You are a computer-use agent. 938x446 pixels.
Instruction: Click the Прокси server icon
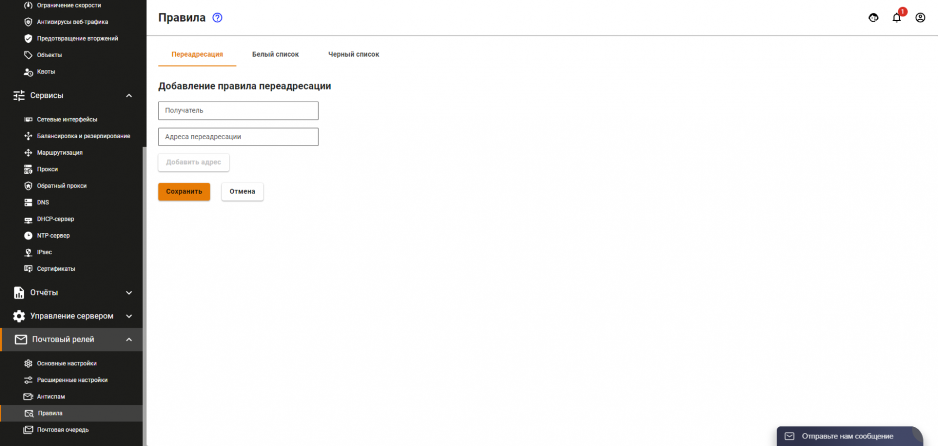tap(28, 169)
